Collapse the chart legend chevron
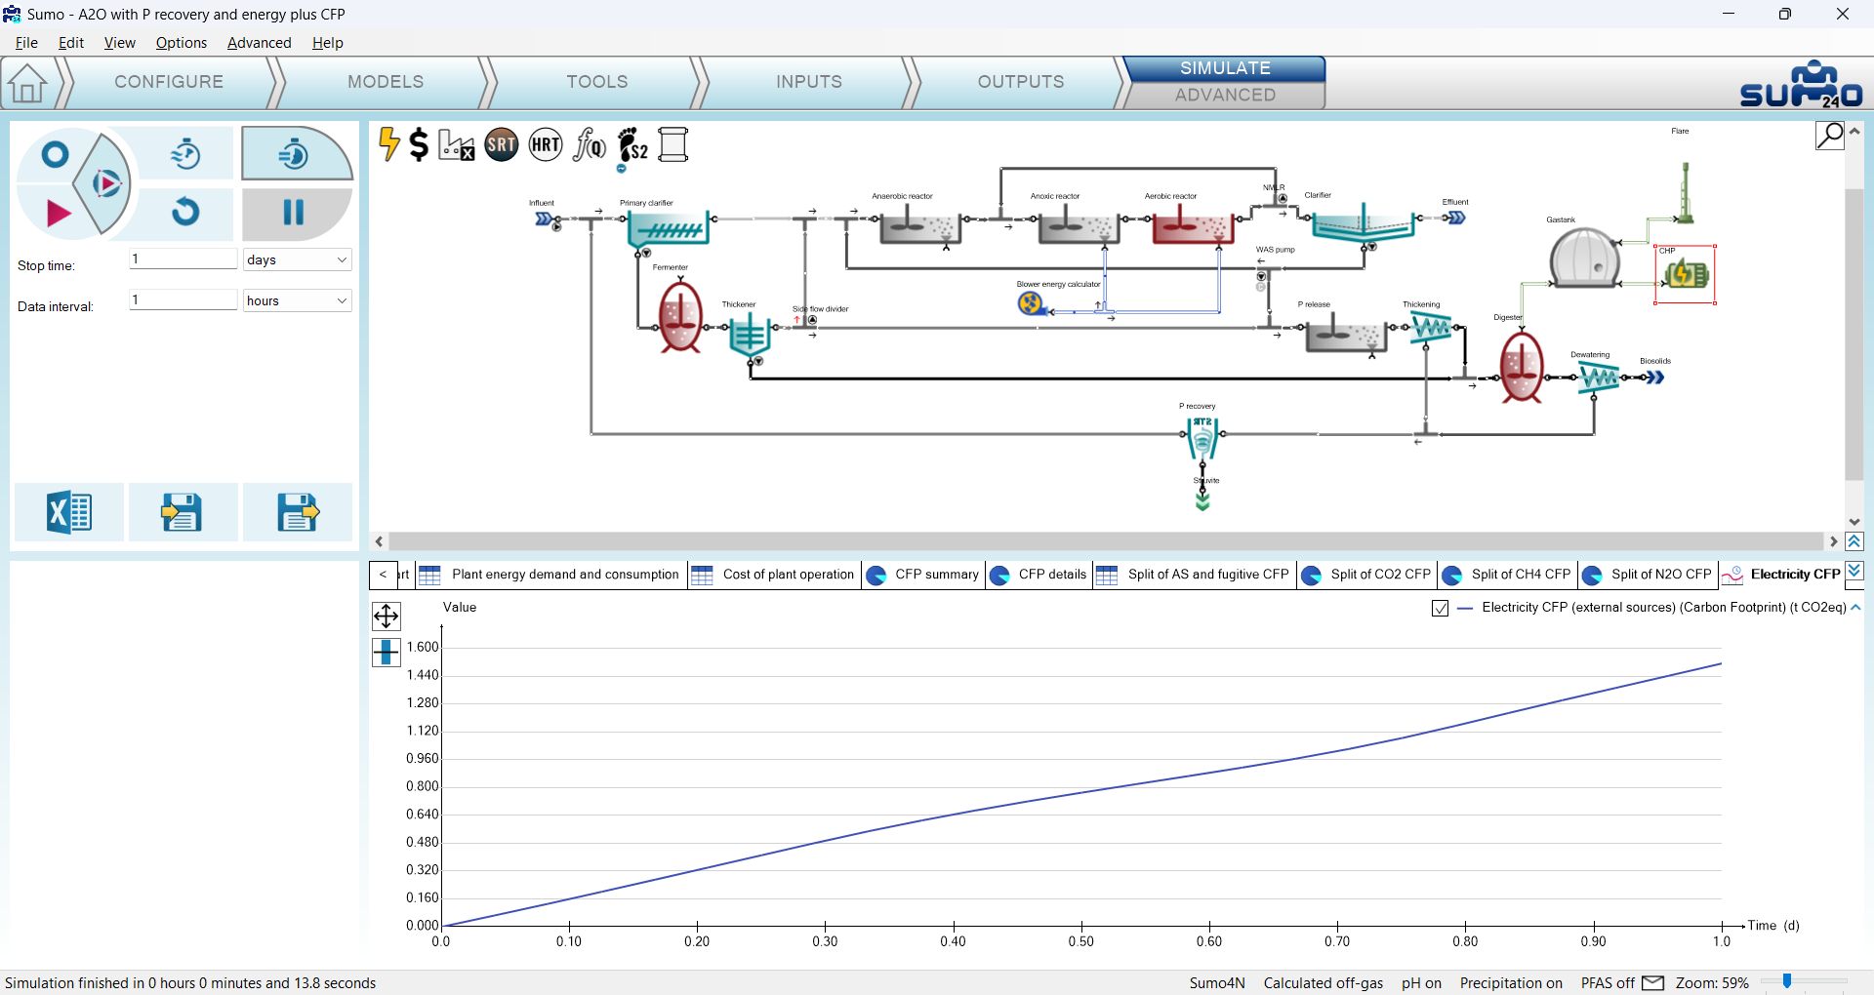The width and height of the screenshot is (1874, 995). [x=1855, y=608]
